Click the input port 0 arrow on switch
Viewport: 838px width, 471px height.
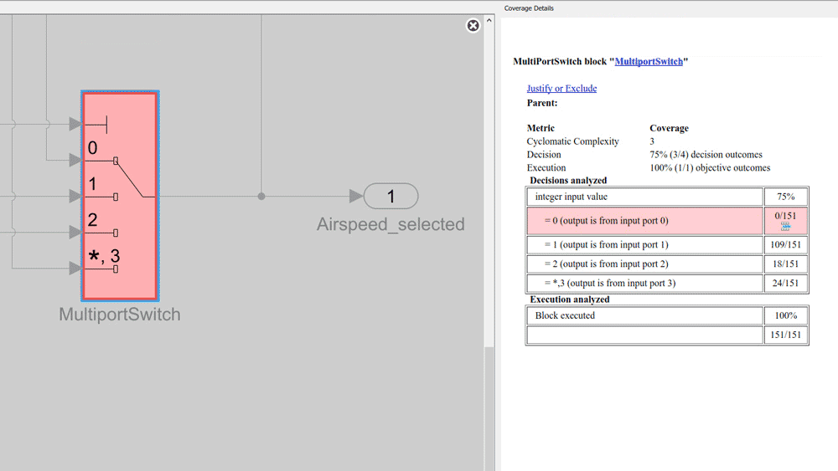(x=75, y=160)
